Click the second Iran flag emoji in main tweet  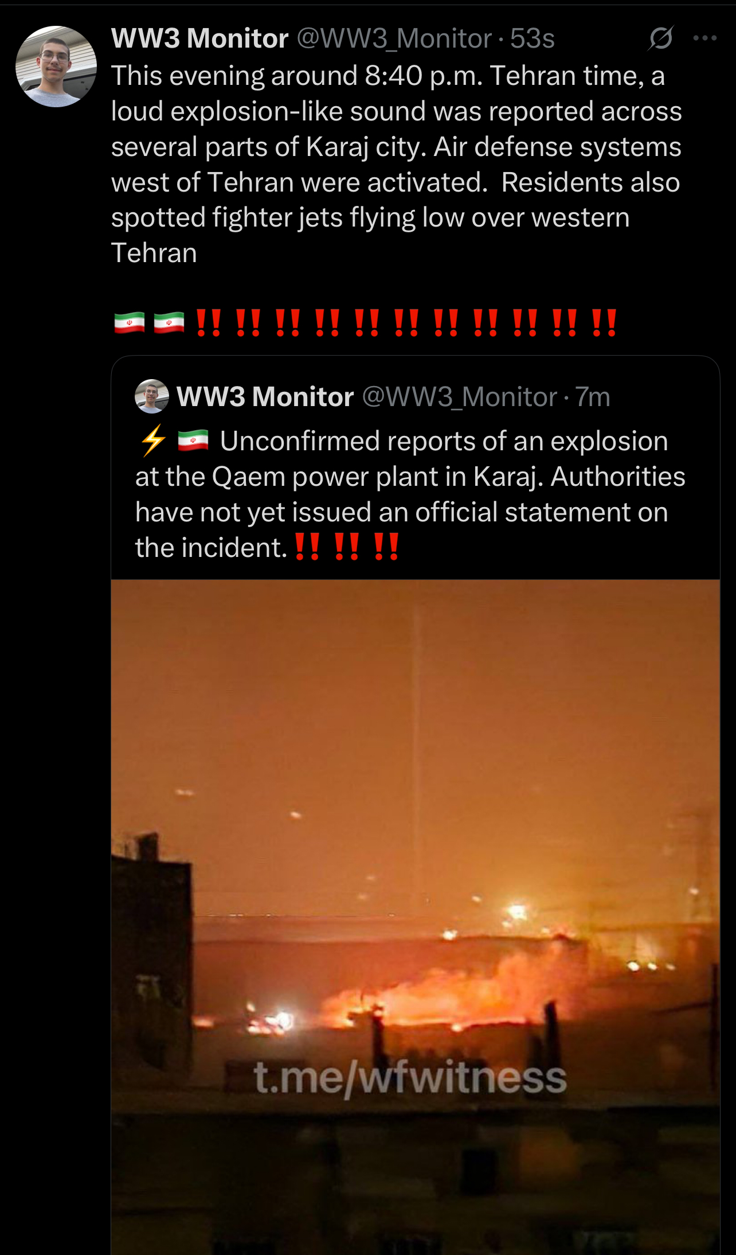point(169,323)
